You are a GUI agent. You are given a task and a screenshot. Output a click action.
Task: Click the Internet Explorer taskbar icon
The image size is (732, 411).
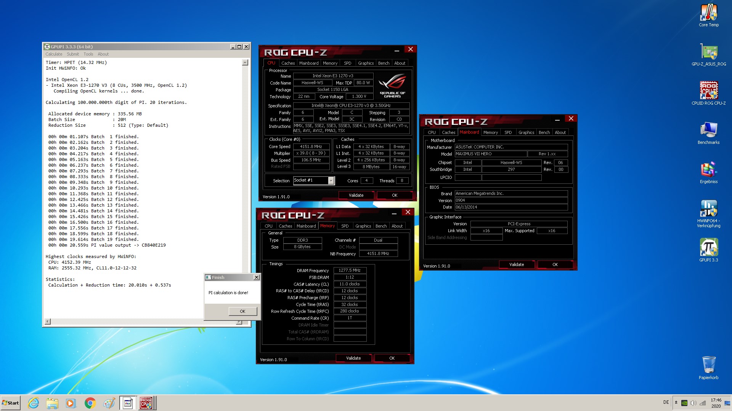pos(34,403)
